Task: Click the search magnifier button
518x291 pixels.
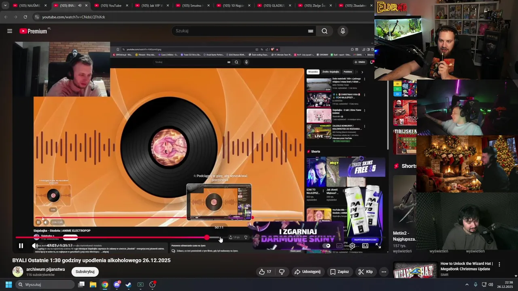Action: tap(325, 31)
